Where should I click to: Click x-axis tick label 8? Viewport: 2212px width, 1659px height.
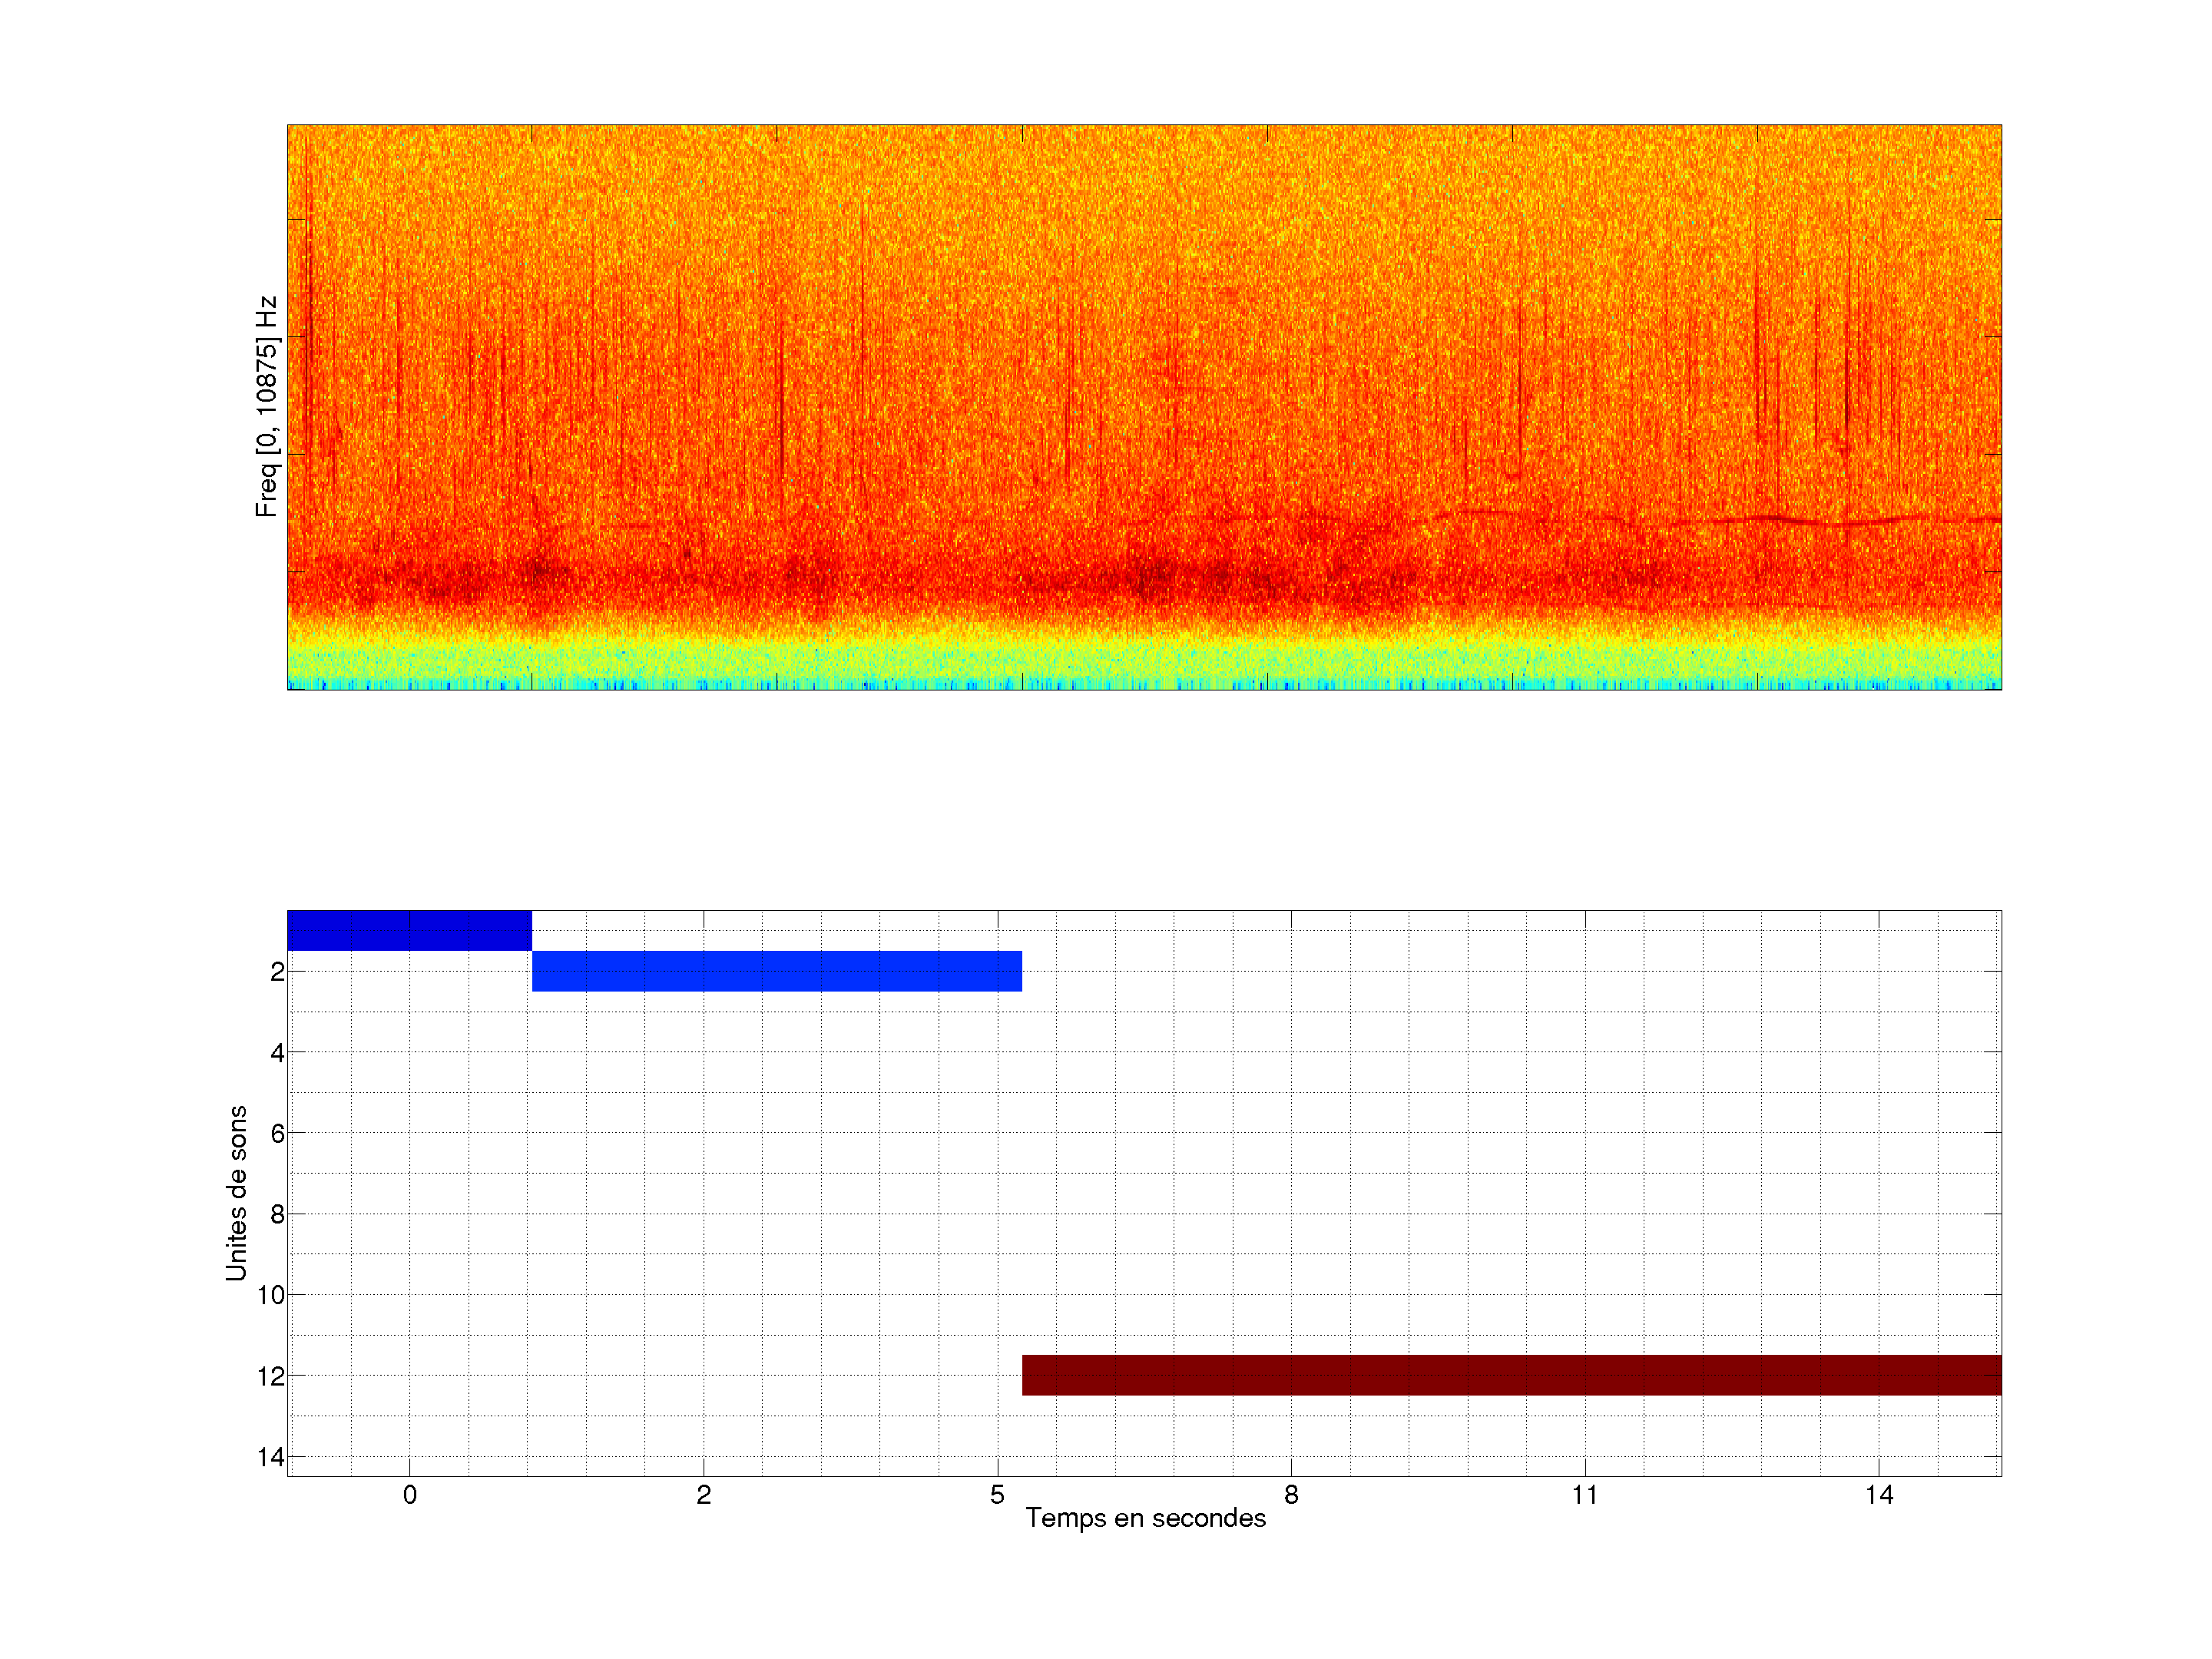coord(1291,1495)
